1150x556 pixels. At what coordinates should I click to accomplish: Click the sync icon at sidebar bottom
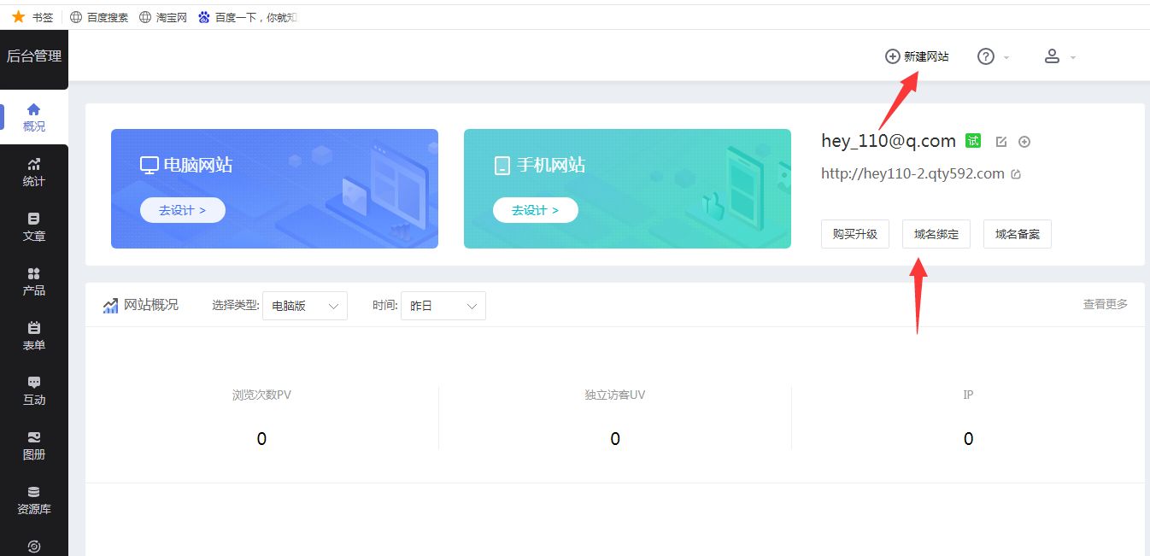tap(34, 545)
